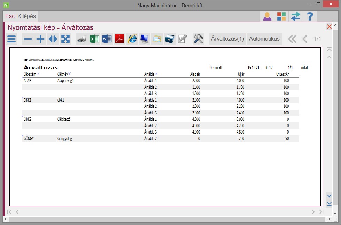Image resolution: width=341 pixels, height=225 pixels.
Task: Click Demó kft. in report header
Action: click(x=216, y=68)
